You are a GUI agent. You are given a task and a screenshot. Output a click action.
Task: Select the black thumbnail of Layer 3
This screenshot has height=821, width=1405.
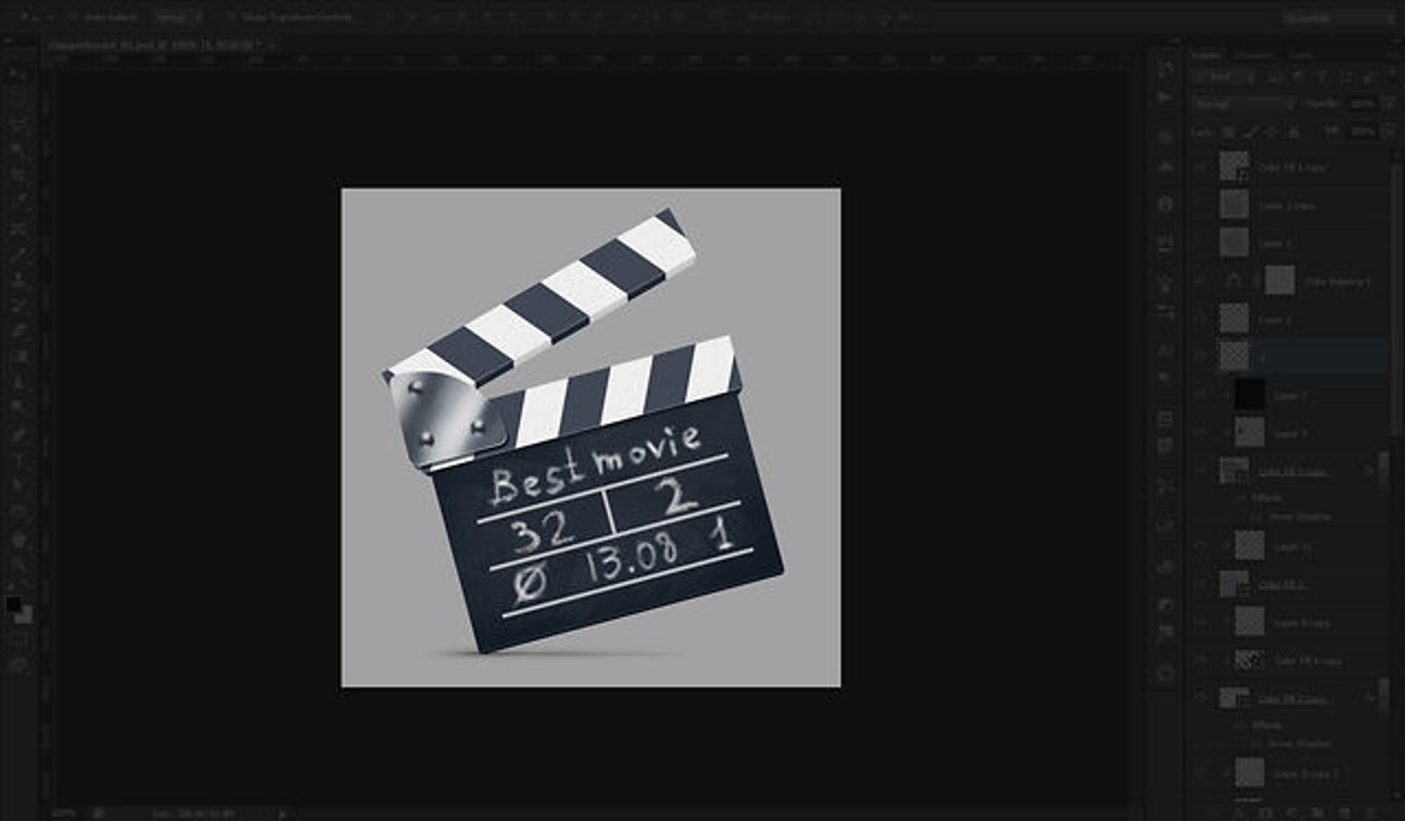1250,394
